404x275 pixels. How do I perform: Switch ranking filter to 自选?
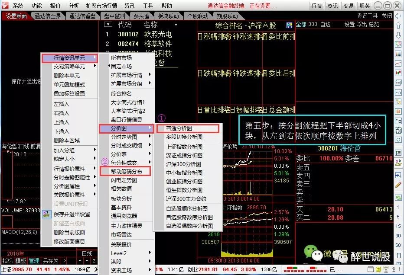tap(325, 24)
